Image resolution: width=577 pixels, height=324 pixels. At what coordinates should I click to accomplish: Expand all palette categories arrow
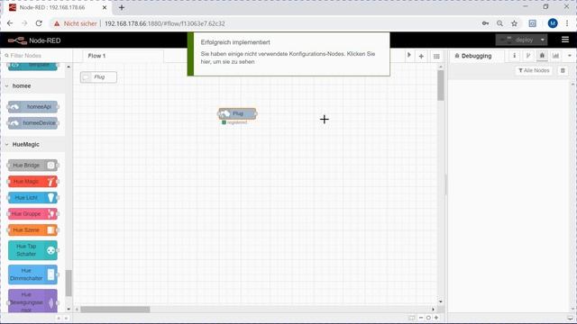(x=66, y=318)
